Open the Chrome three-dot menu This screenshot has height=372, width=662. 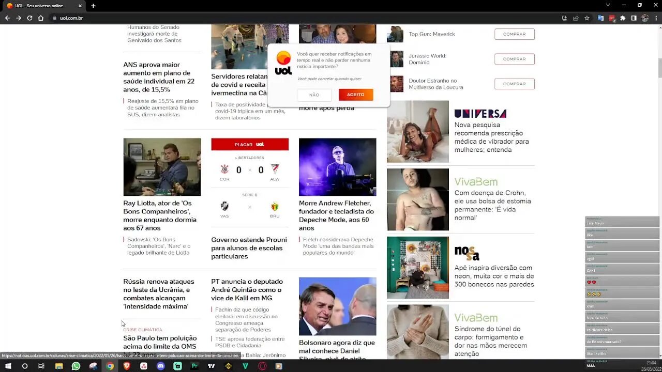coord(656,18)
